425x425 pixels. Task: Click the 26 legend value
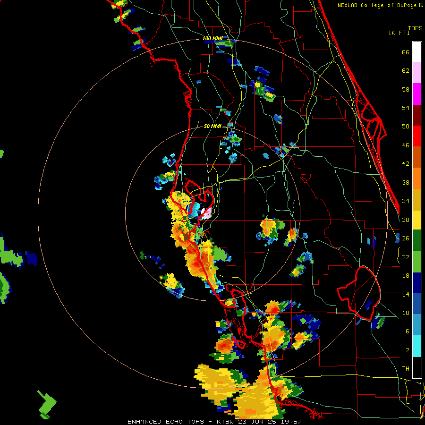(406, 238)
